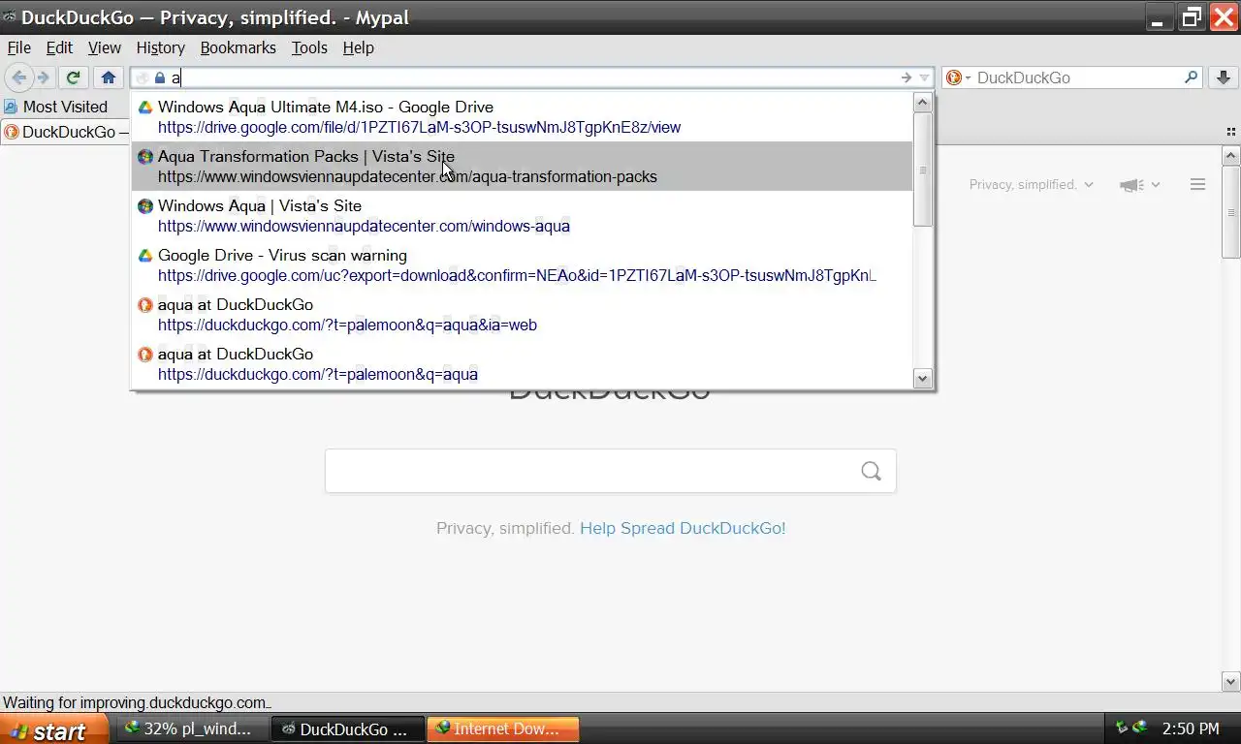Viewport: 1241px width, 744px height.
Task: Open the View menu
Action: click(105, 47)
